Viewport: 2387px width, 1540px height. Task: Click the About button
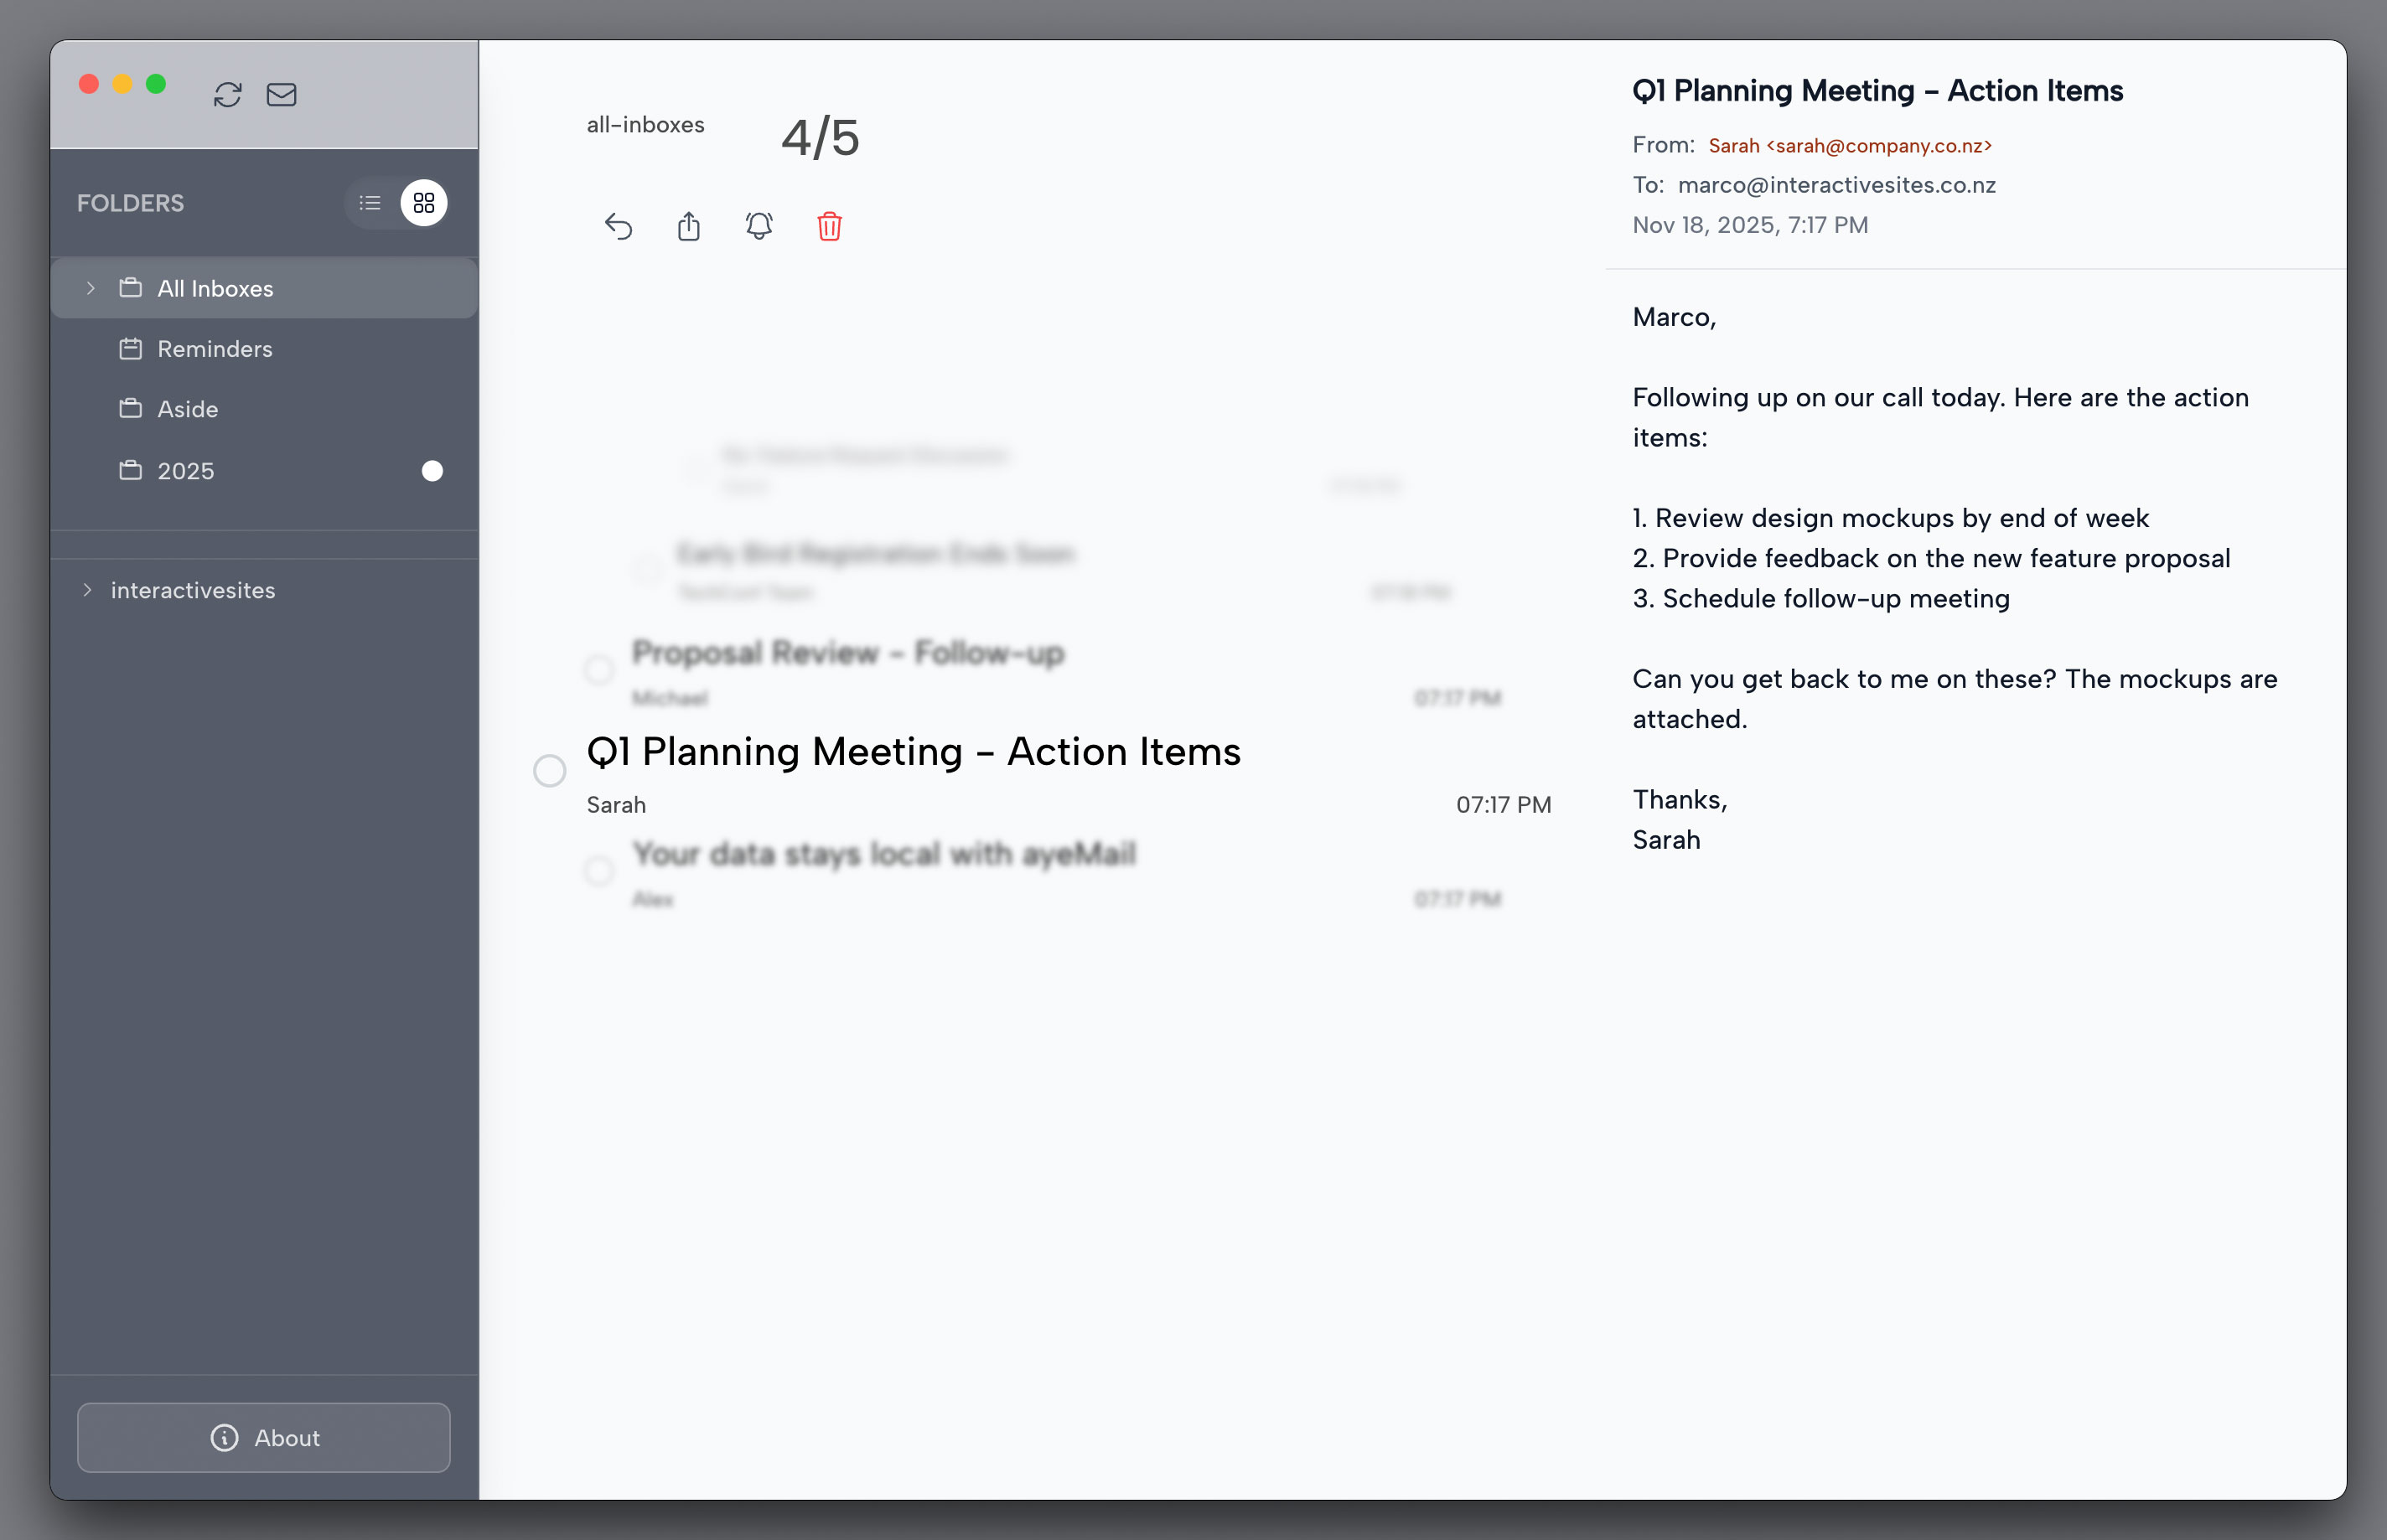(x=263, y=1437)
